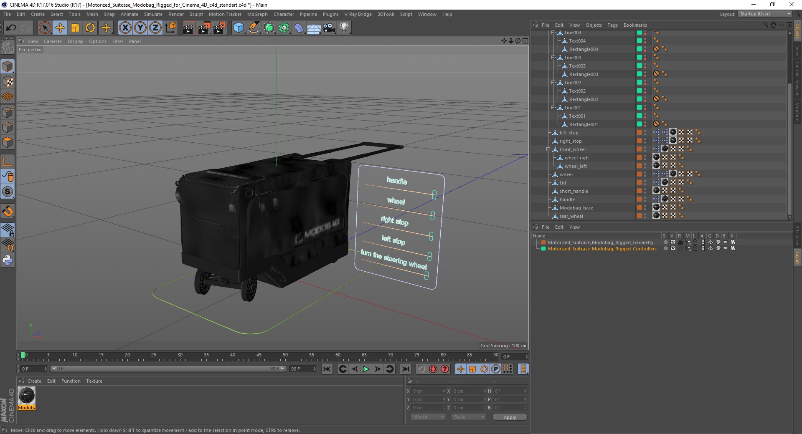Enable Points mode in left toolbar
802x434 pixels.
(x=8, y=112)
